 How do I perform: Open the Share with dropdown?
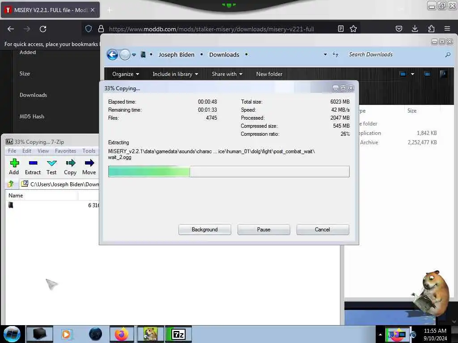227,74
